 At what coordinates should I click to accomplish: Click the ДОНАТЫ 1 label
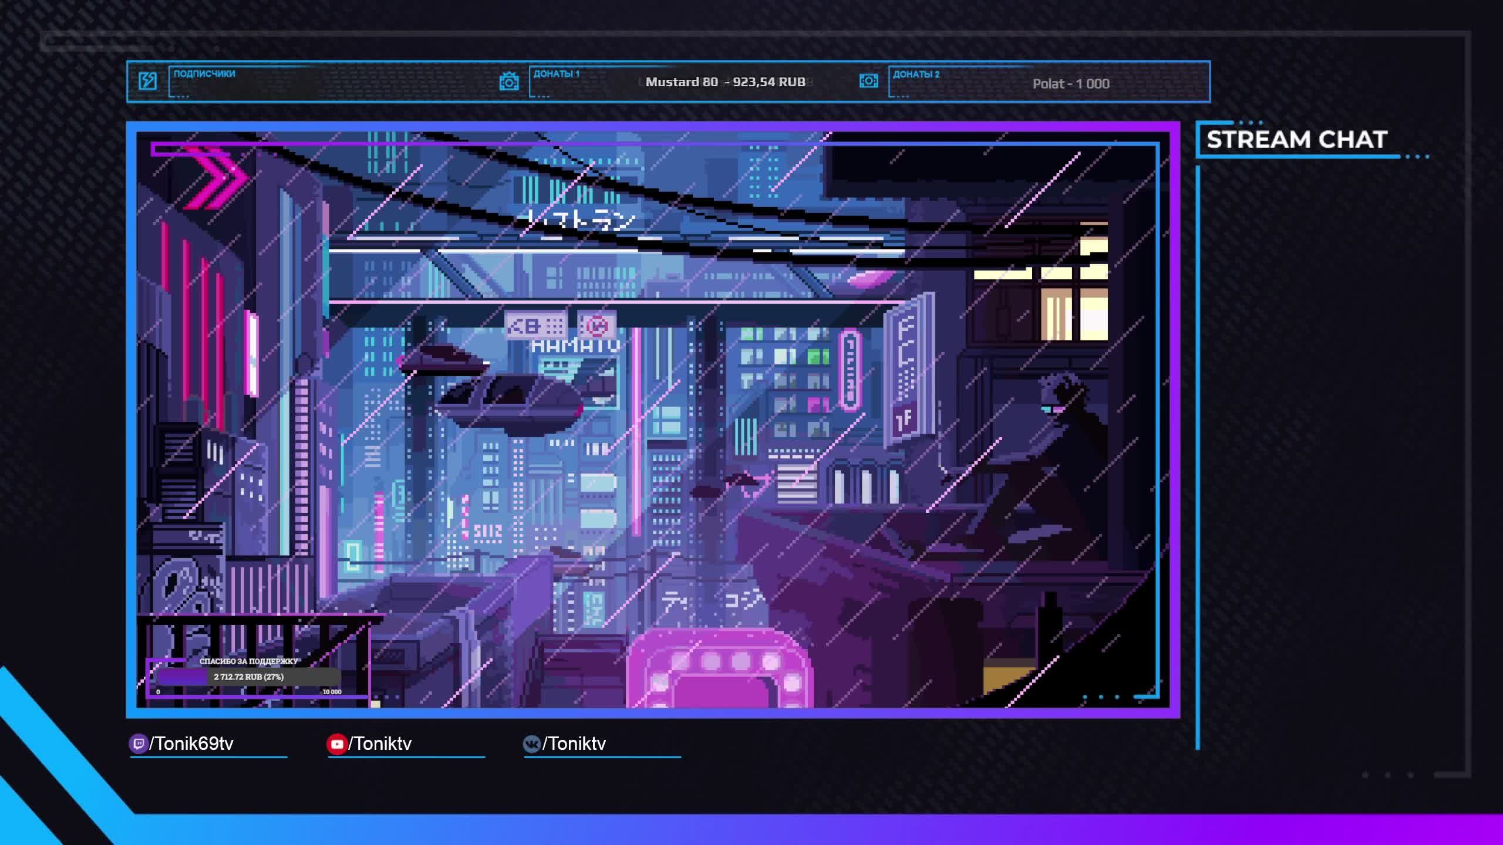[x=555, y=74]
